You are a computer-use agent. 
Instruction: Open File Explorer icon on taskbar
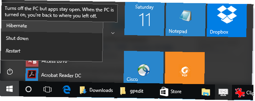(206, 92)
